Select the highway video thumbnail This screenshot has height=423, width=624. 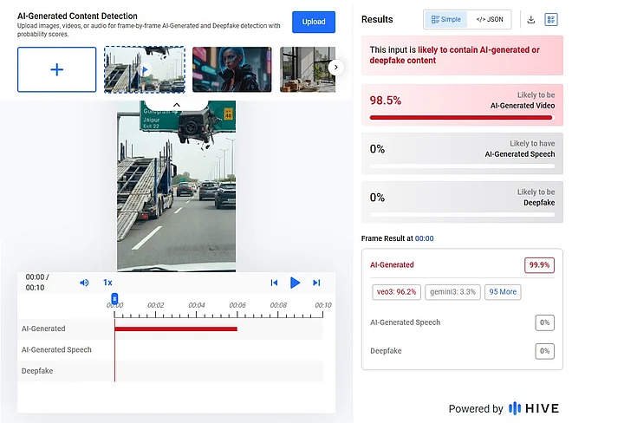click(144, 69)
